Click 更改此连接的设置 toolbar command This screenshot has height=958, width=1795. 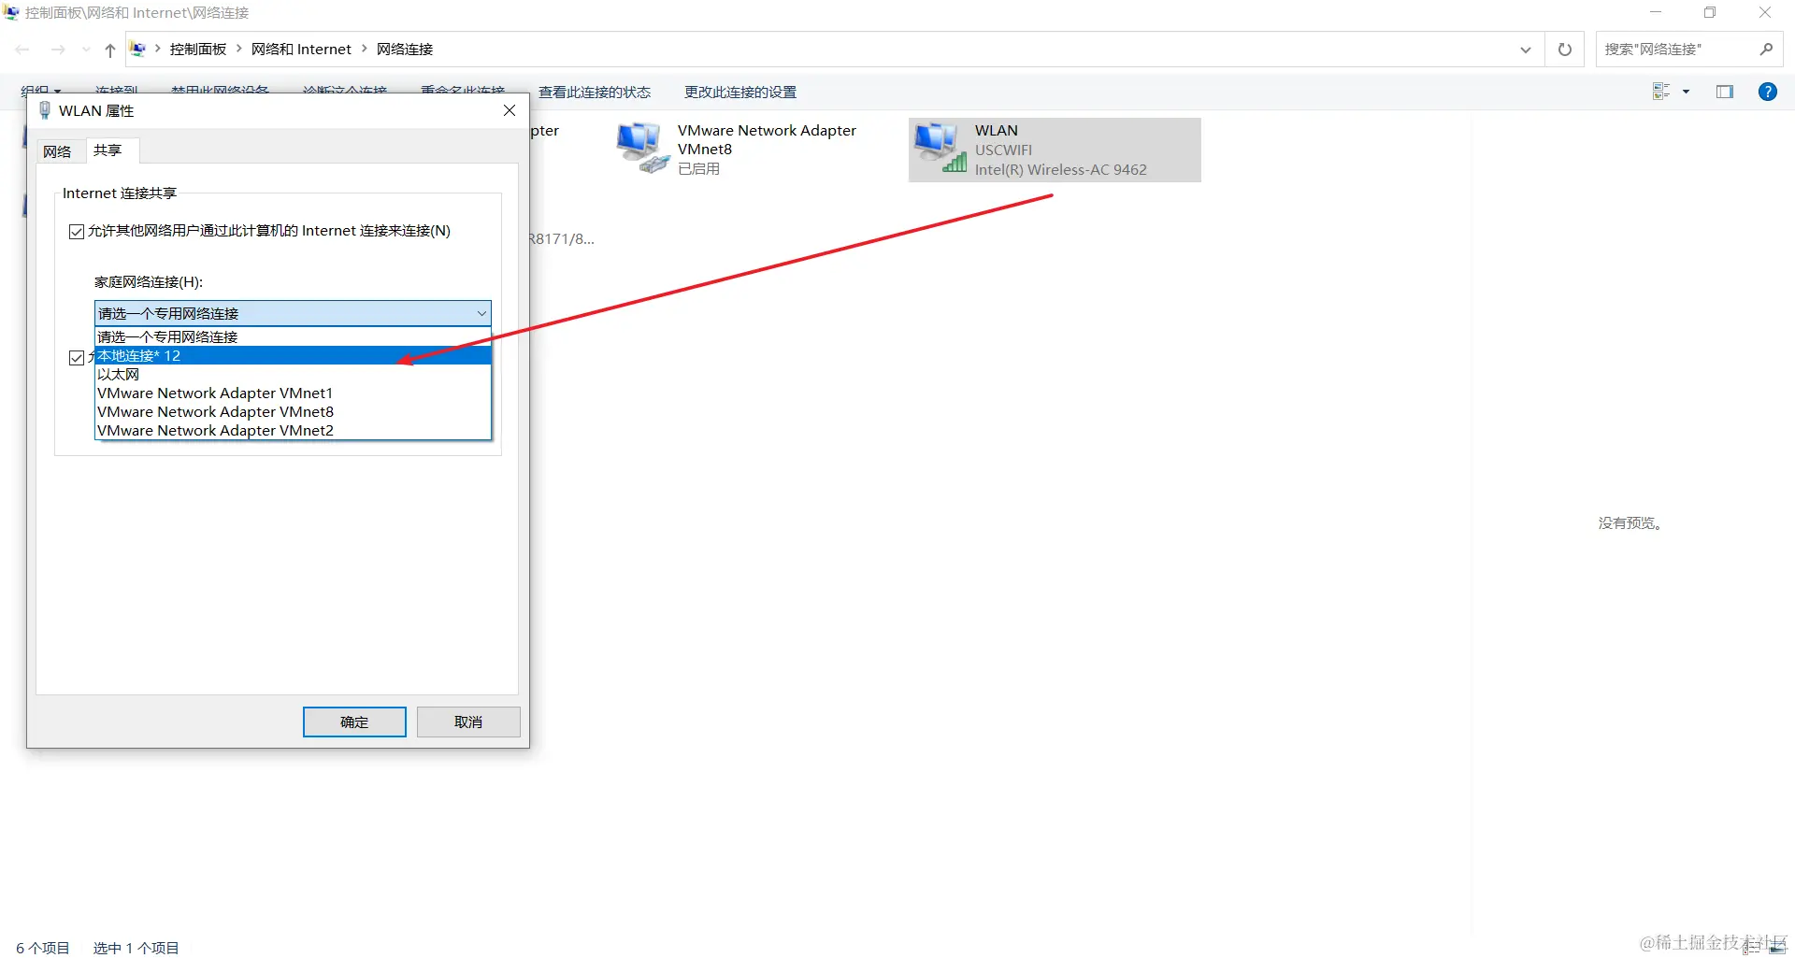coord(740,92)
